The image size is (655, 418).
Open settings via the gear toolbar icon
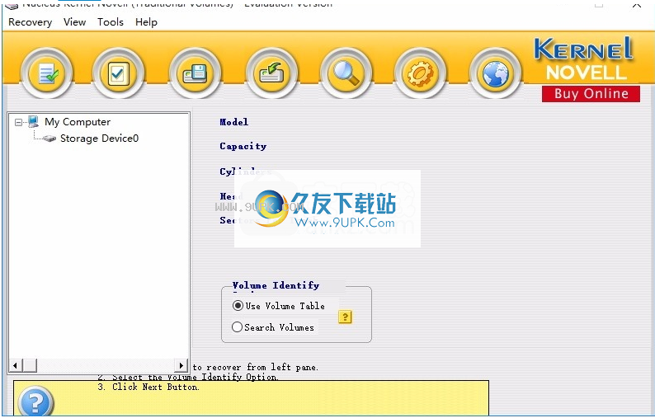coord(420,74)
